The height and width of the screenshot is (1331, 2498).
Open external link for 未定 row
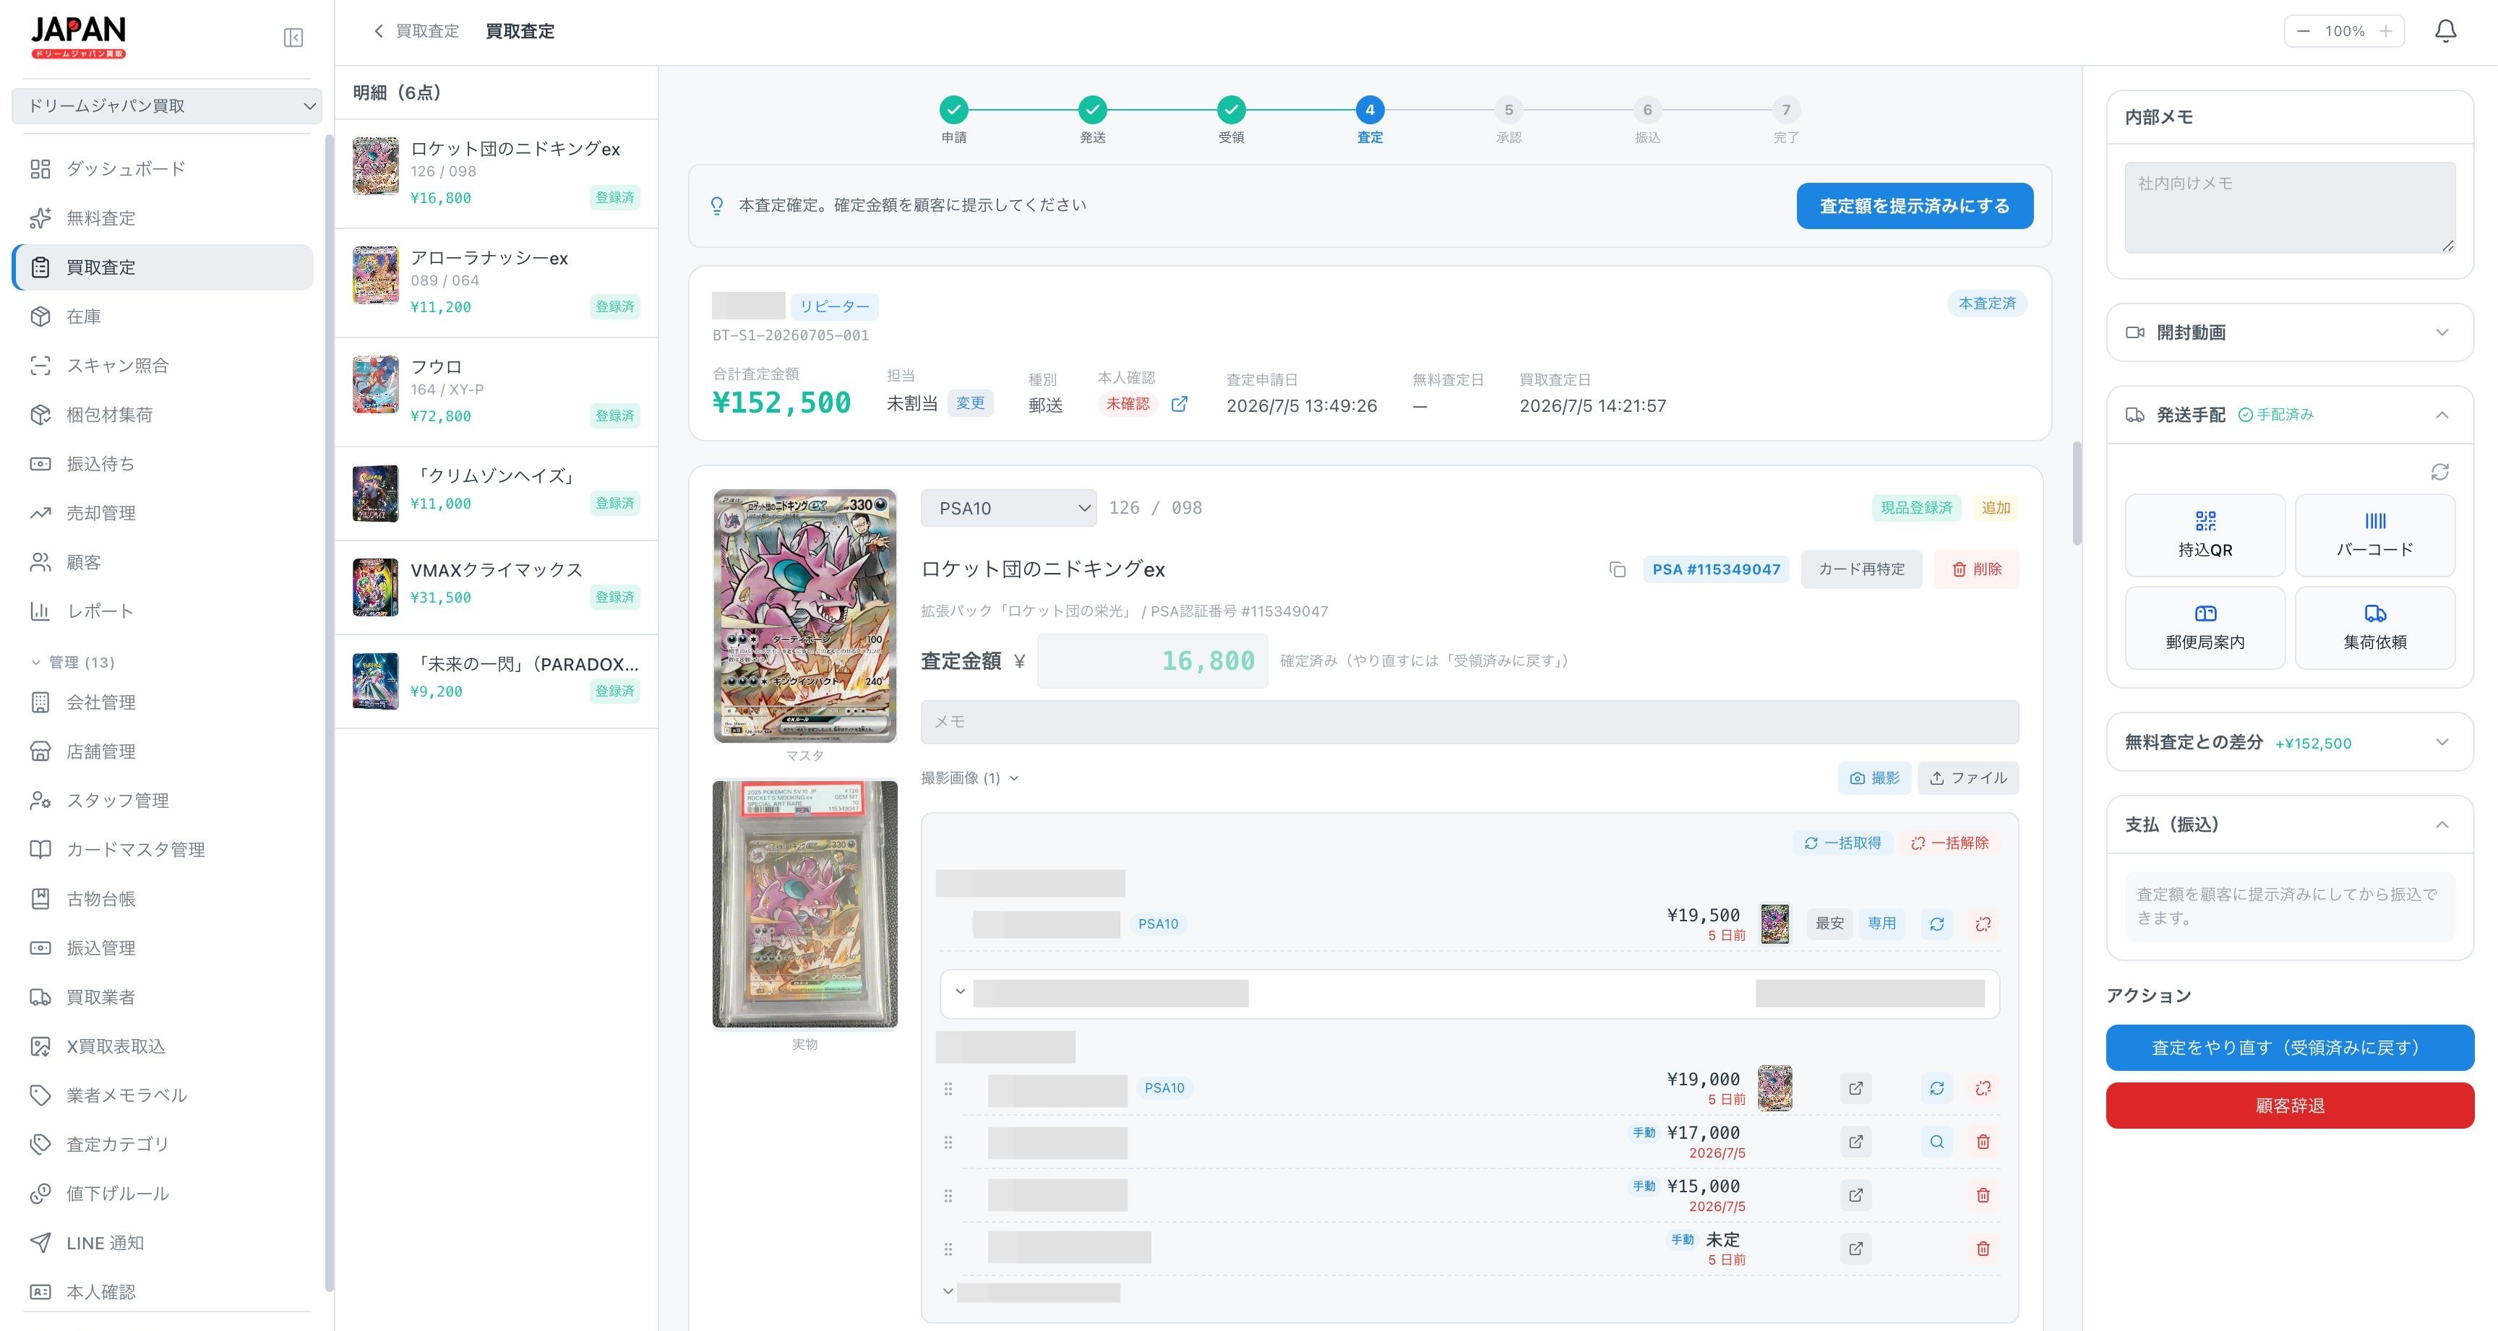[x=1855, y=1249]
